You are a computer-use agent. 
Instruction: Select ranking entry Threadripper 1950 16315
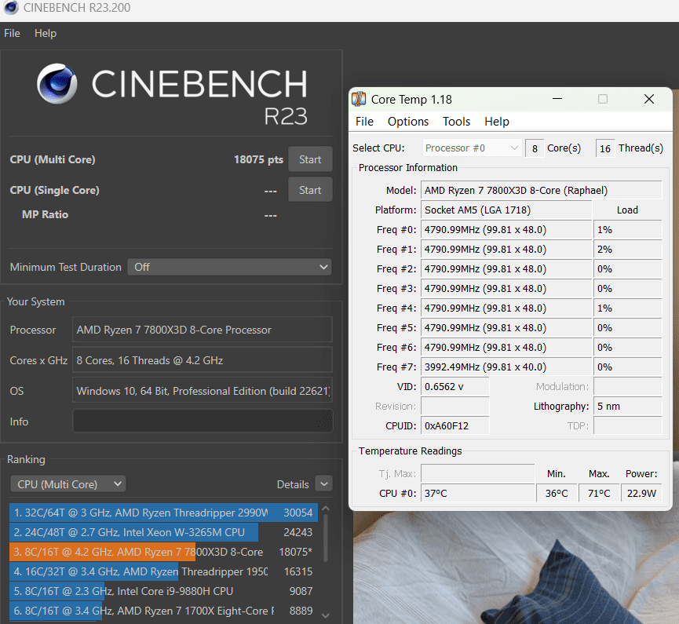point(164,571)
